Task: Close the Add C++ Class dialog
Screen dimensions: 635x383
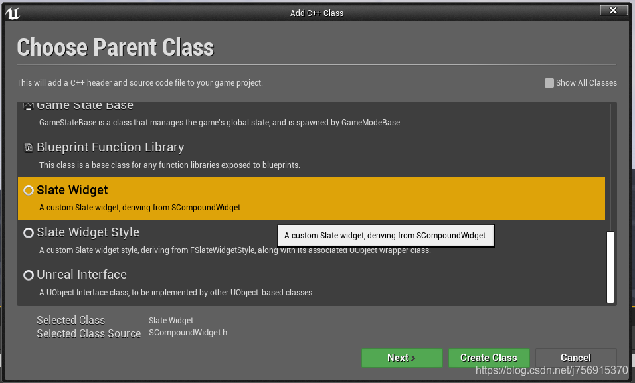Action: coord(613,10)
